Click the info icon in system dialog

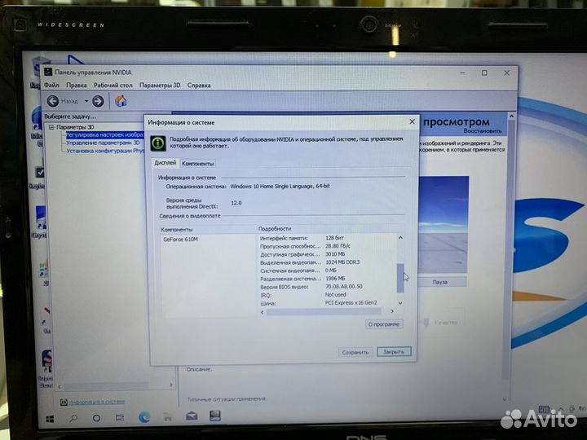coord(158,143)
